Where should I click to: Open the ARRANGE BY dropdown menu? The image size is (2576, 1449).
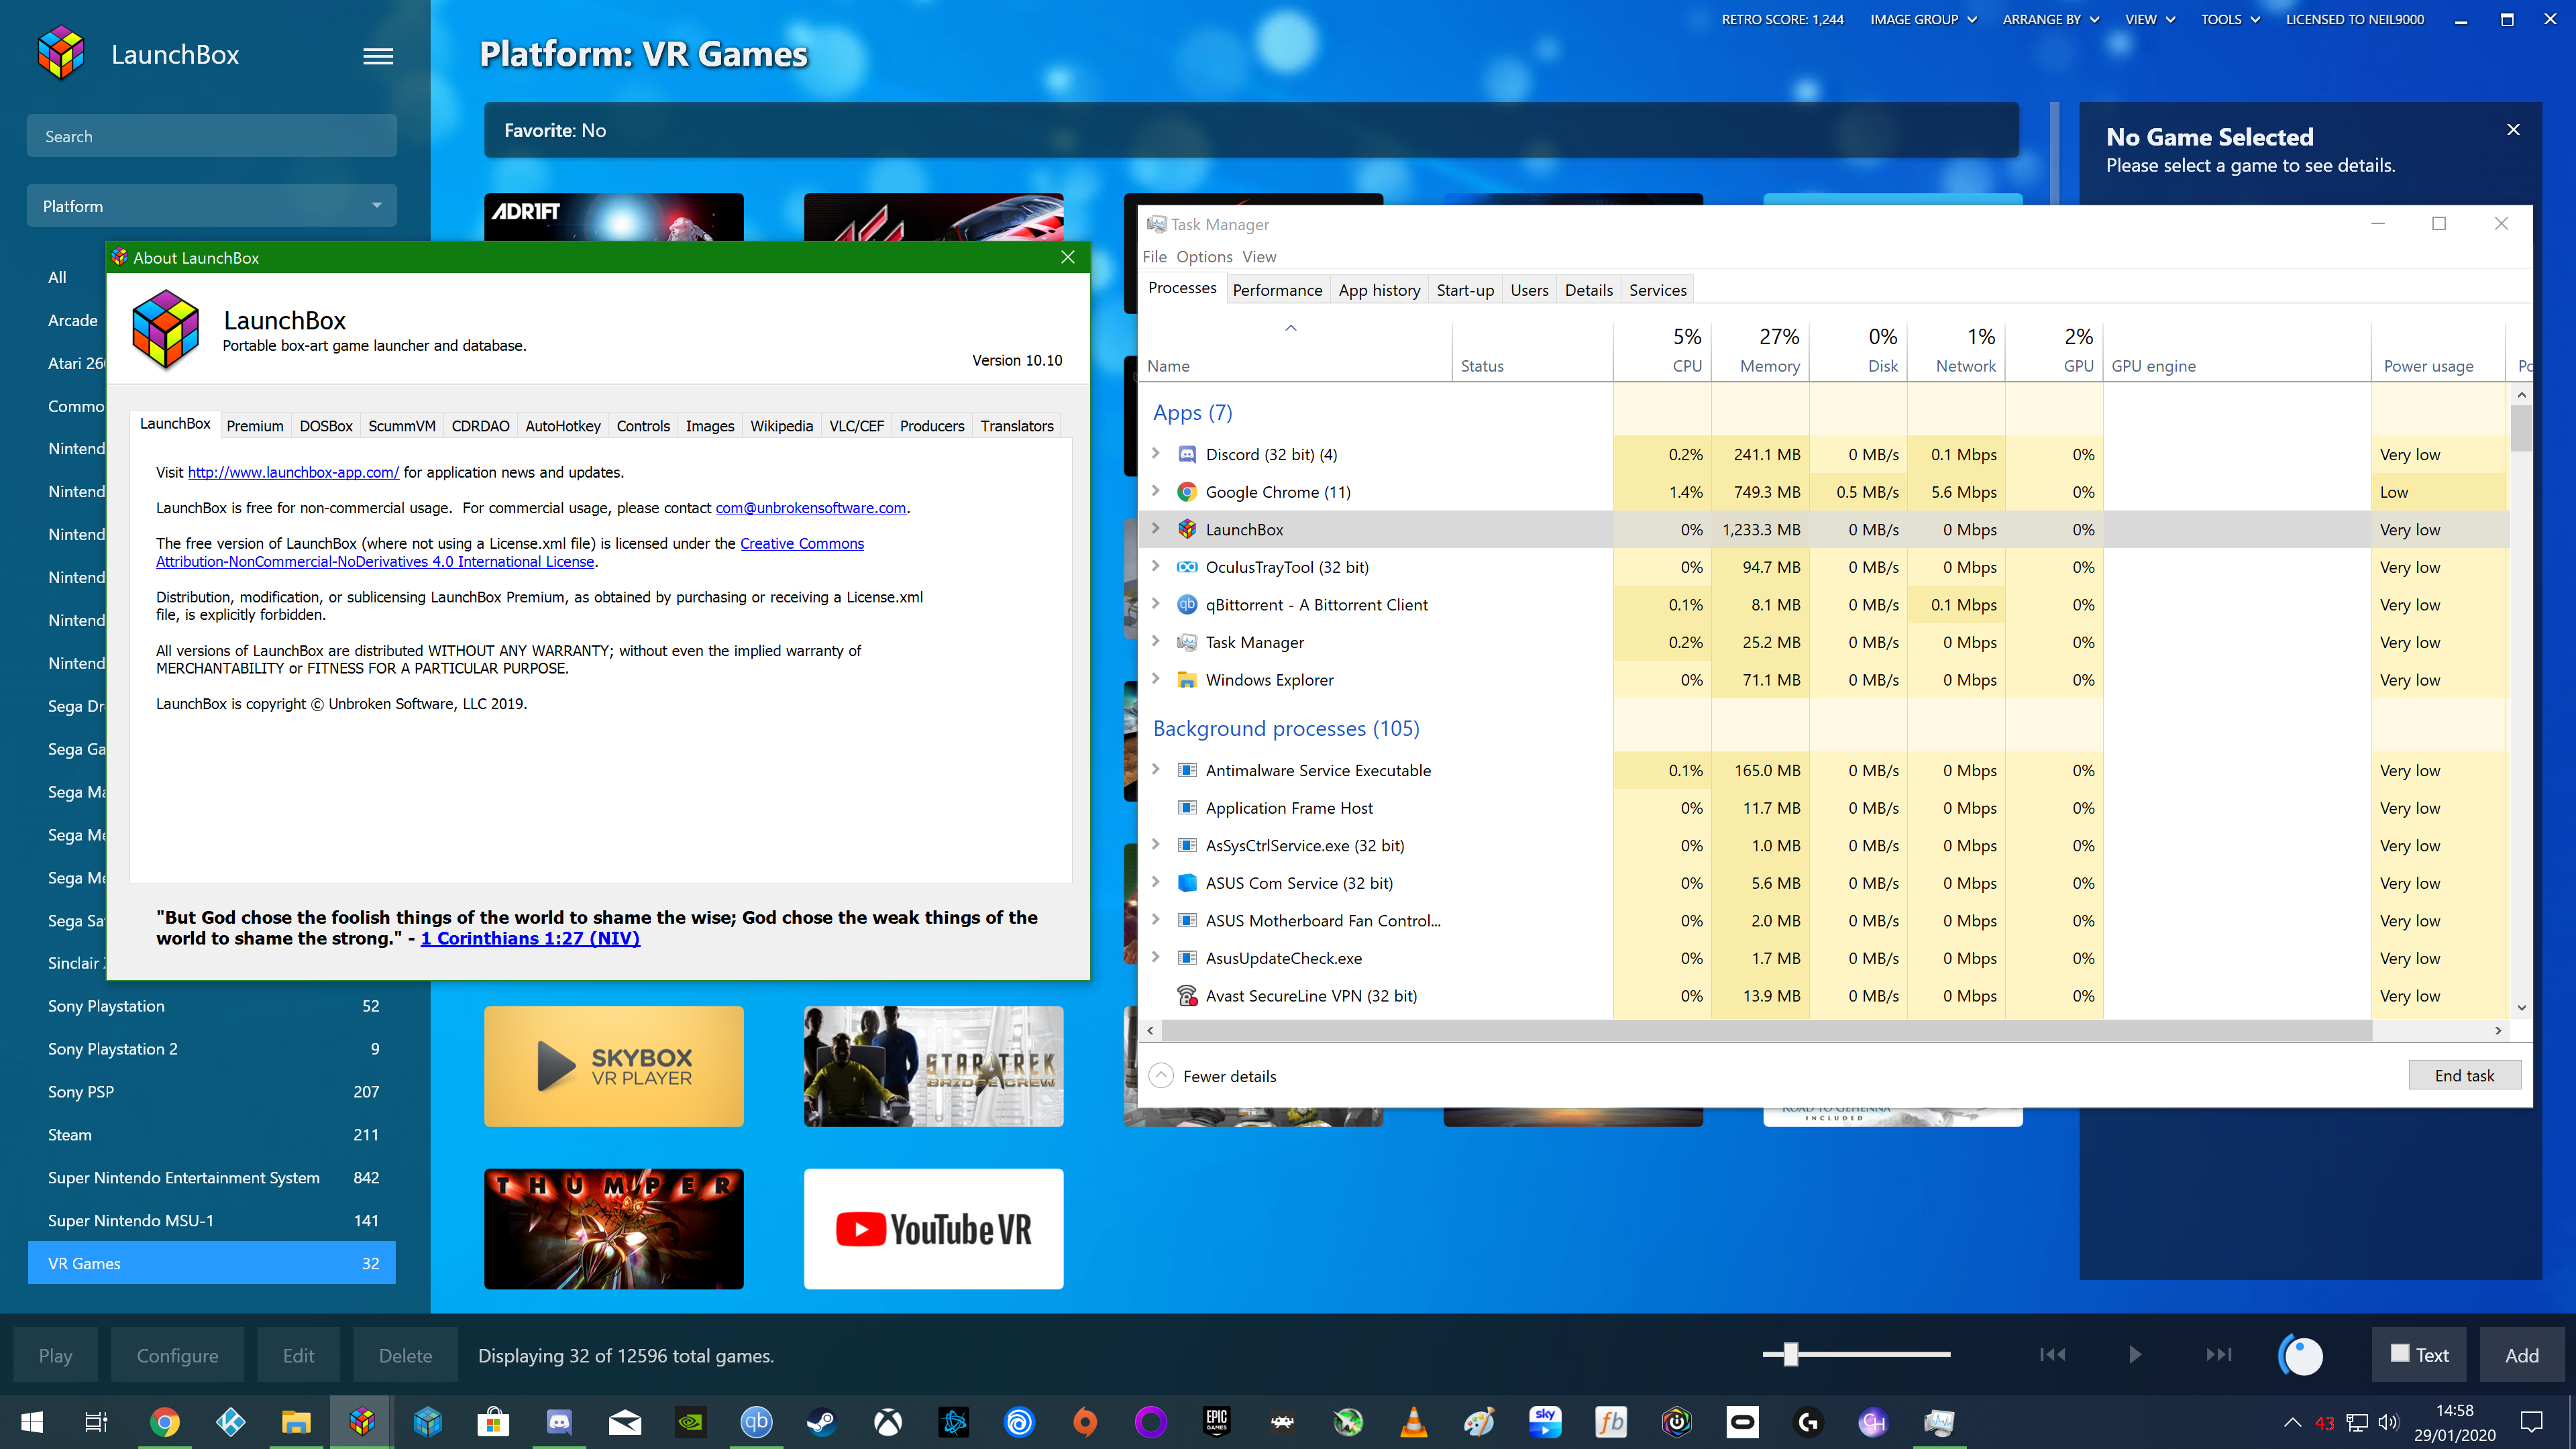(2050, 19)
